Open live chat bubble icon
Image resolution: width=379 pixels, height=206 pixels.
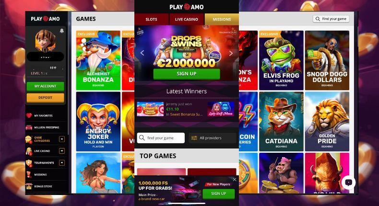348,183
